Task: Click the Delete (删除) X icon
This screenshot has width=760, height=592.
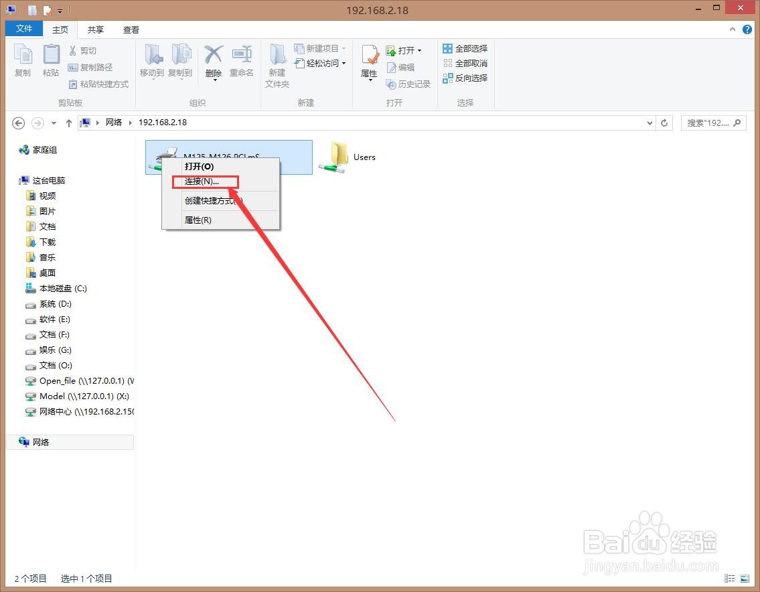Action: pos(213,55)
